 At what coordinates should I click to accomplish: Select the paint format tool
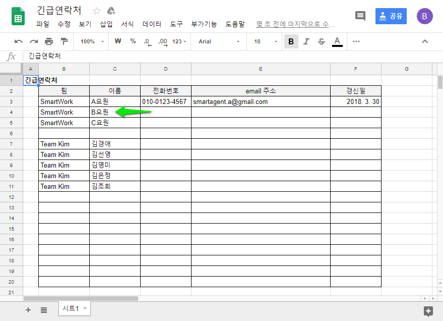pos(64,41)
